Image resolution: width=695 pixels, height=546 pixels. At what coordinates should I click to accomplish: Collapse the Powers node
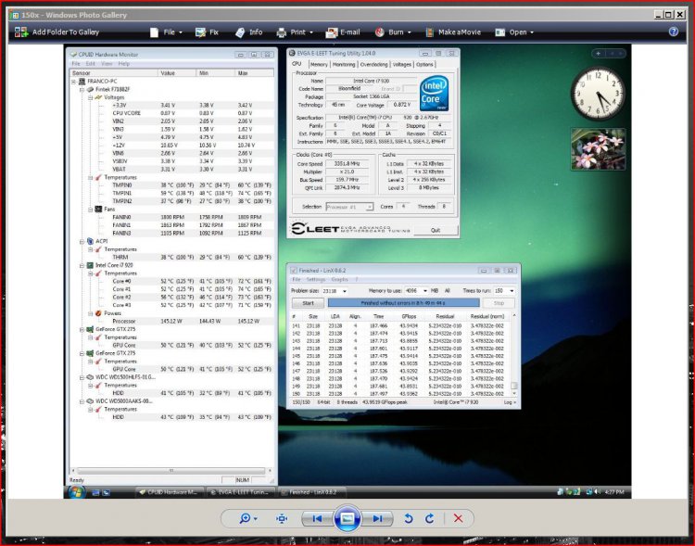coord(90,313)
